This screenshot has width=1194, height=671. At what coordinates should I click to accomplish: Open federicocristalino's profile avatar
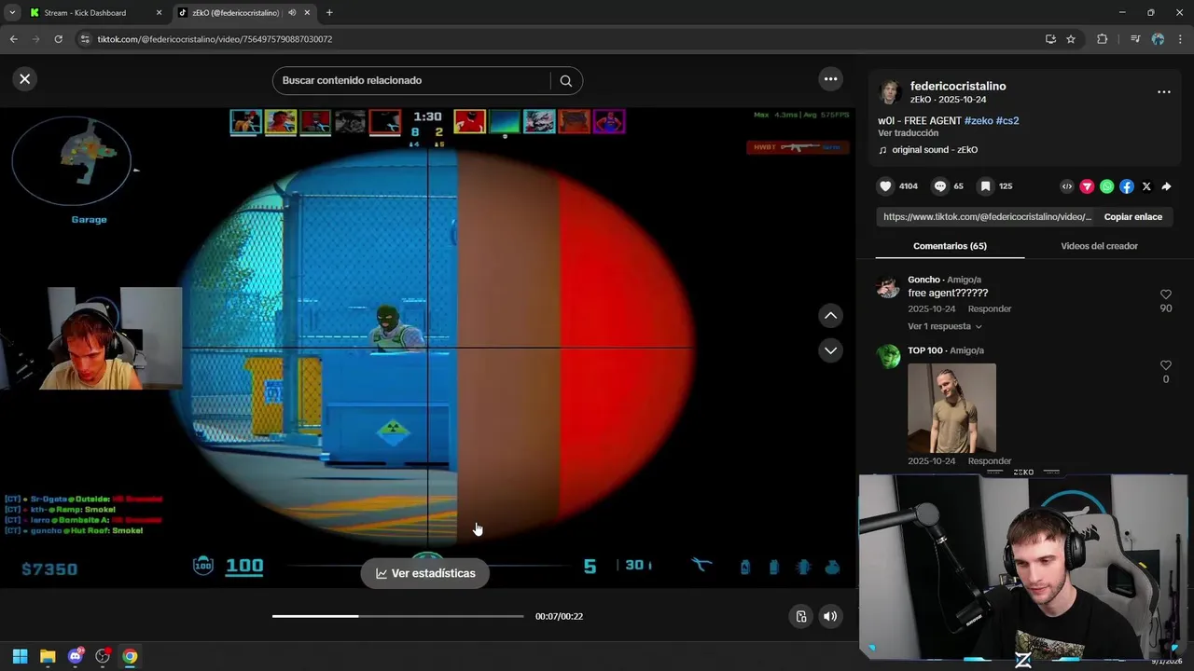[890, 92]
